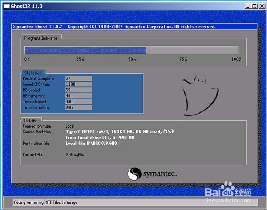
Task: Click the MB copied value 55
Action: coord(78,90)
